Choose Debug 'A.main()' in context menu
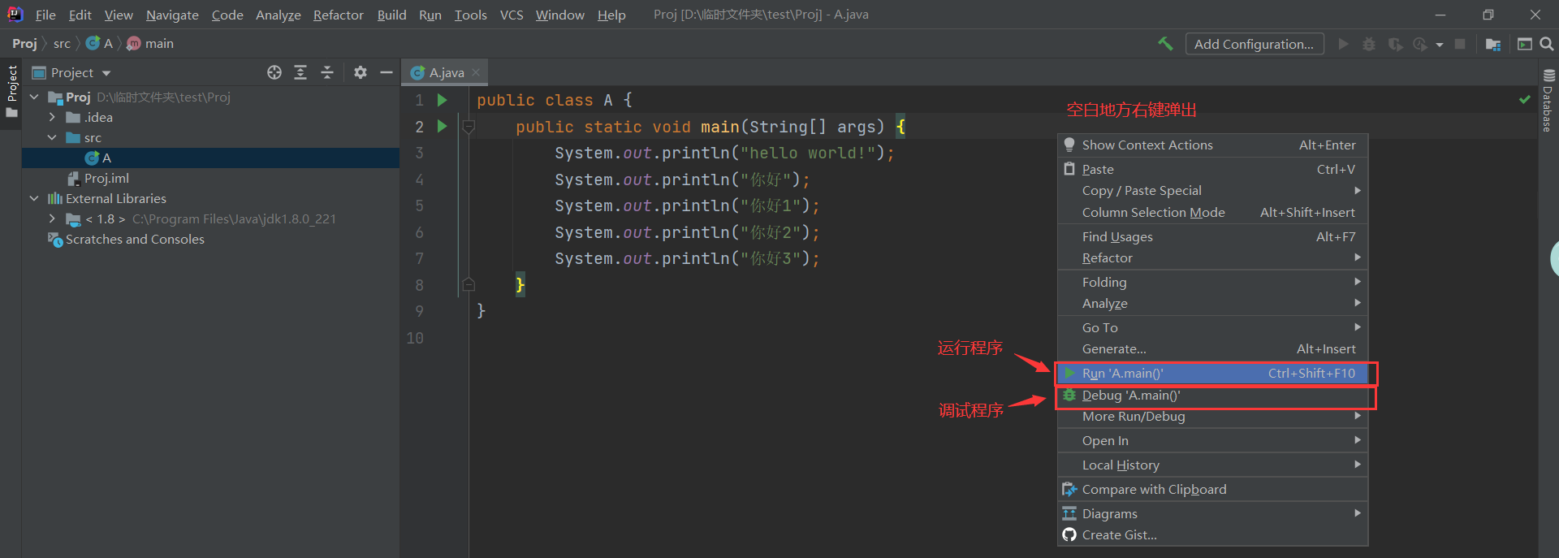Image resolution: width=1559 pixels, height=558 pixels. click(1212, 395)
